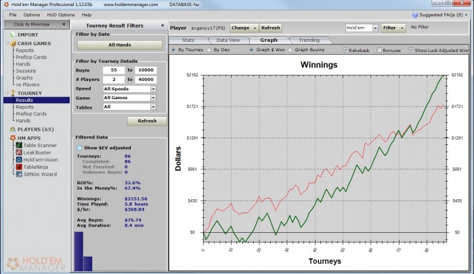
Task: Click Refresh under tourney filters
Action: (147, 121)
